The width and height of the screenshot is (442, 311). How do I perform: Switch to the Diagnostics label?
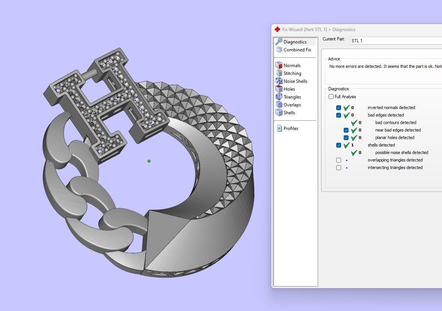tap(295, 42)
